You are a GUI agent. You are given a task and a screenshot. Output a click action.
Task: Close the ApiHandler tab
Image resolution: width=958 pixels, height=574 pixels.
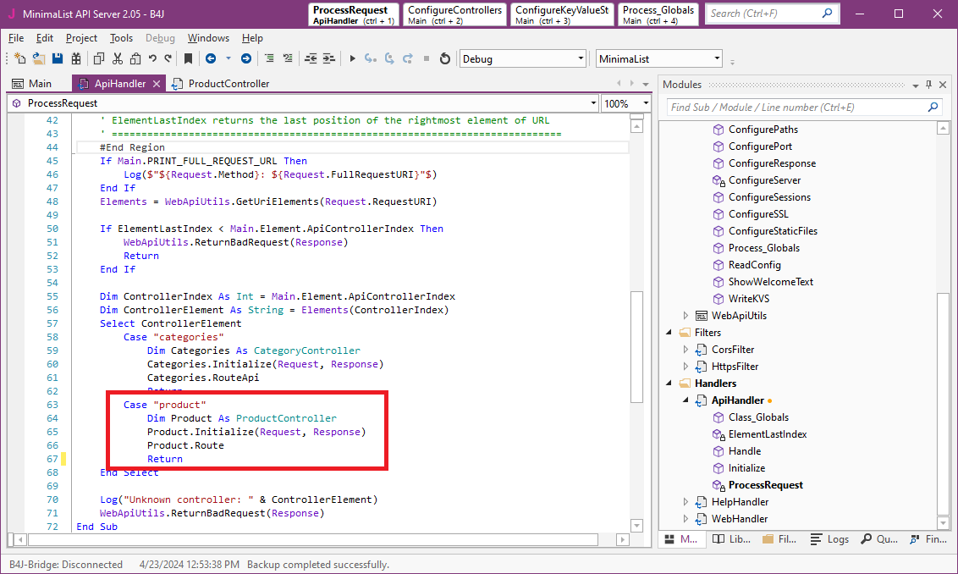pyautogui.click(x=156, y=84)
